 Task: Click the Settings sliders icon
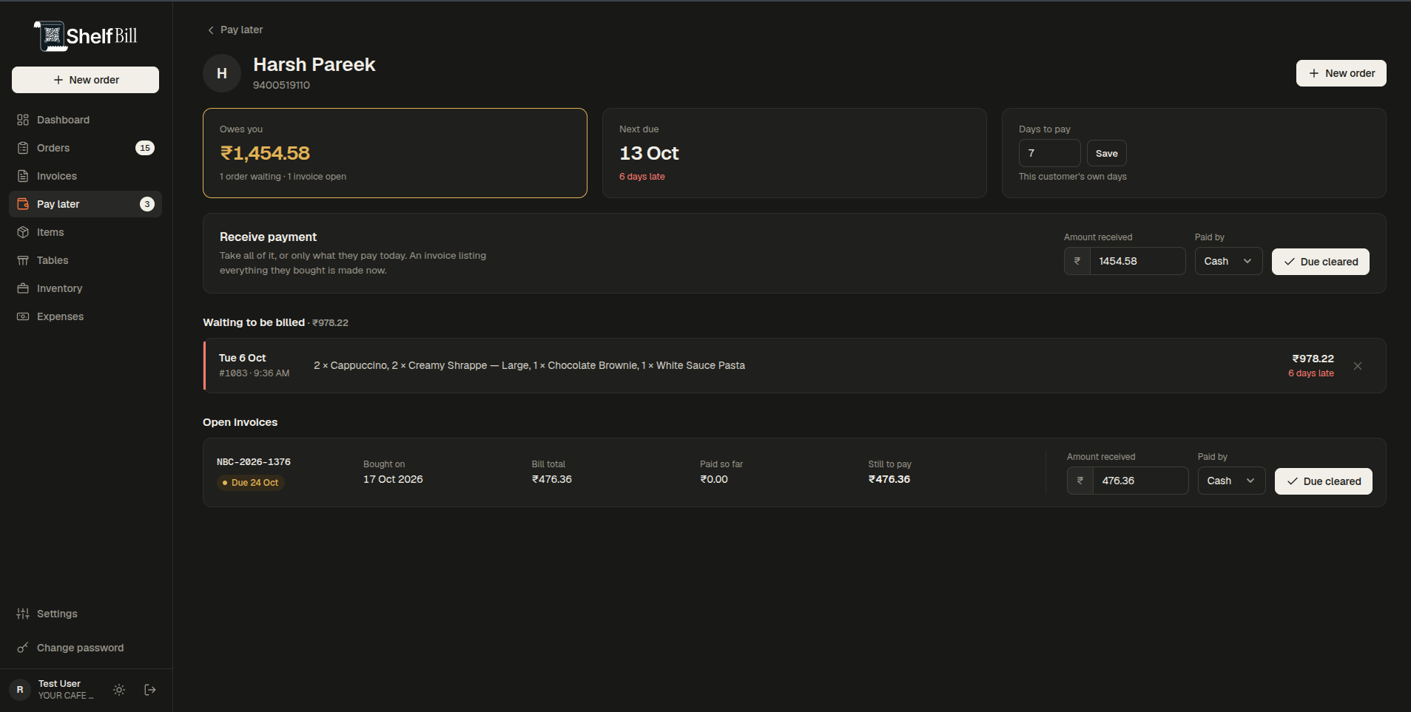[23, 614]
